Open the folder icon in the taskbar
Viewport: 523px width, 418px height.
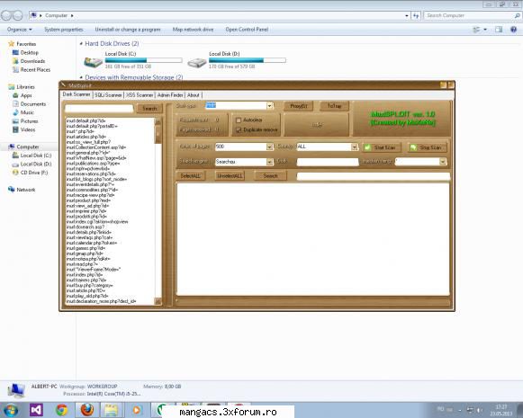pos(112,410)
